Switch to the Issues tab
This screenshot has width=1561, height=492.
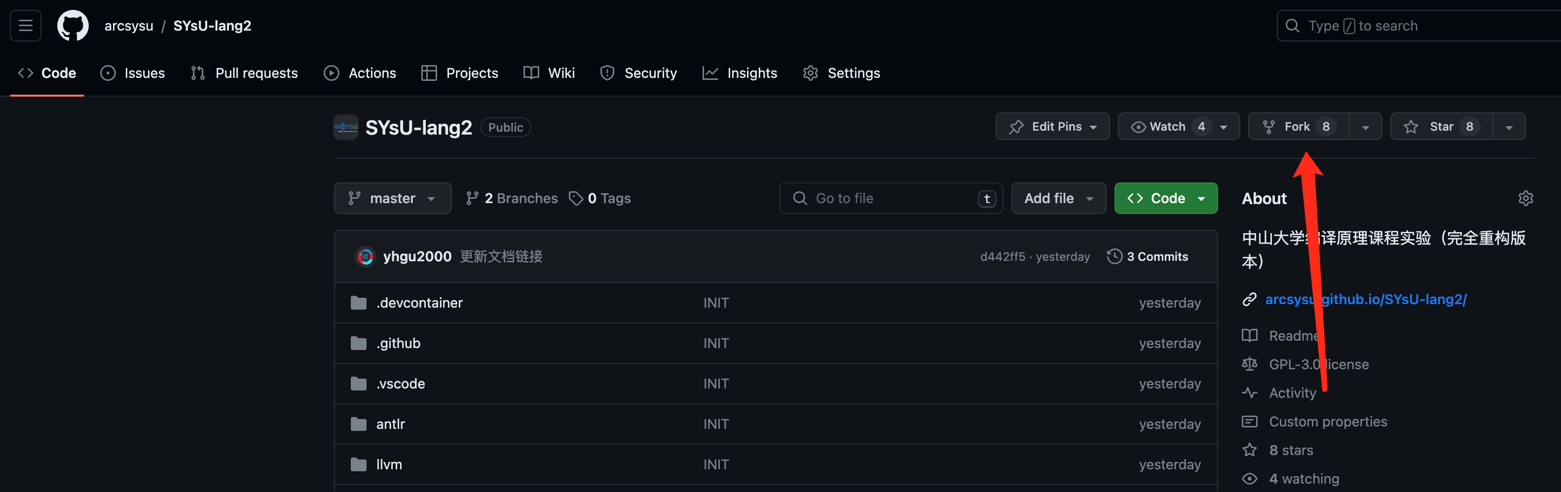[133, 73]
